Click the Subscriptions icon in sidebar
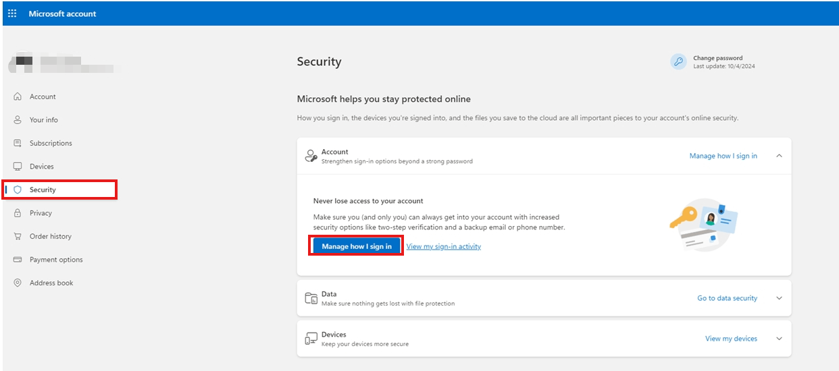 coord(18,143)
